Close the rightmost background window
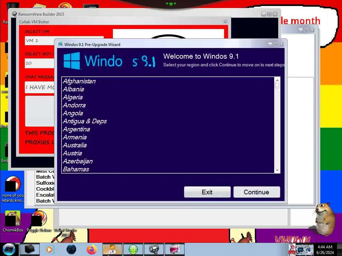 click(x=312, y=30)
